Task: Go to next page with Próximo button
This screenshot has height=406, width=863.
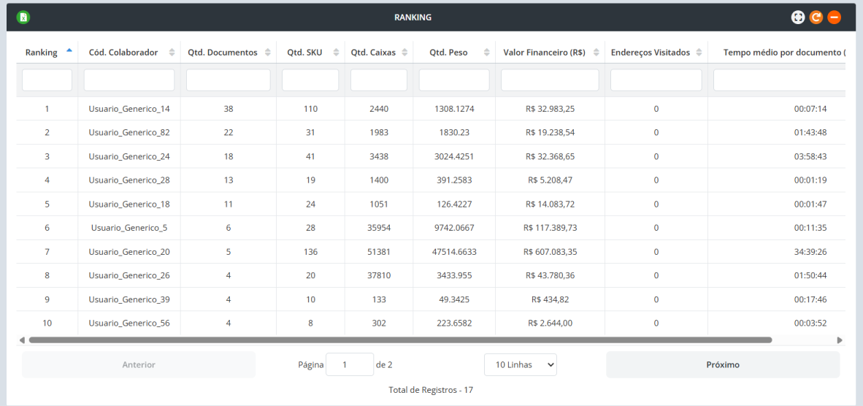Action: point(722,364)
